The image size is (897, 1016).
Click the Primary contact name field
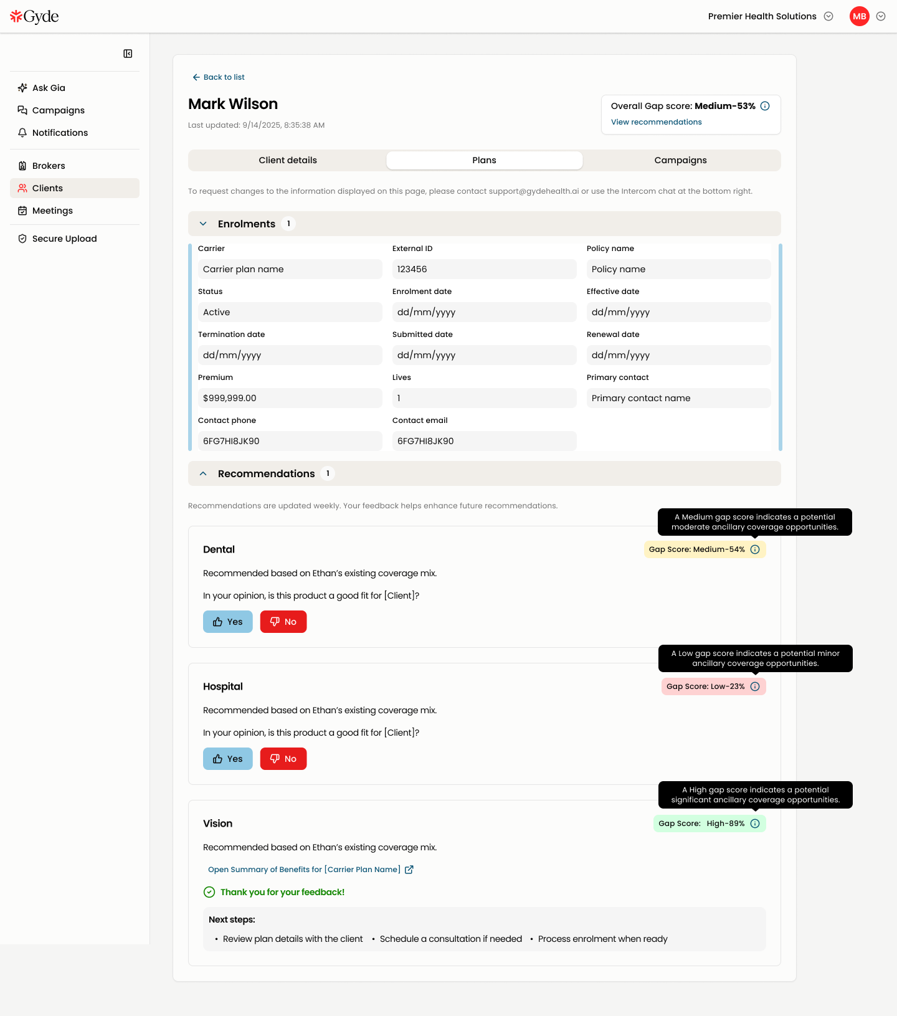click(x=679, y=398)
